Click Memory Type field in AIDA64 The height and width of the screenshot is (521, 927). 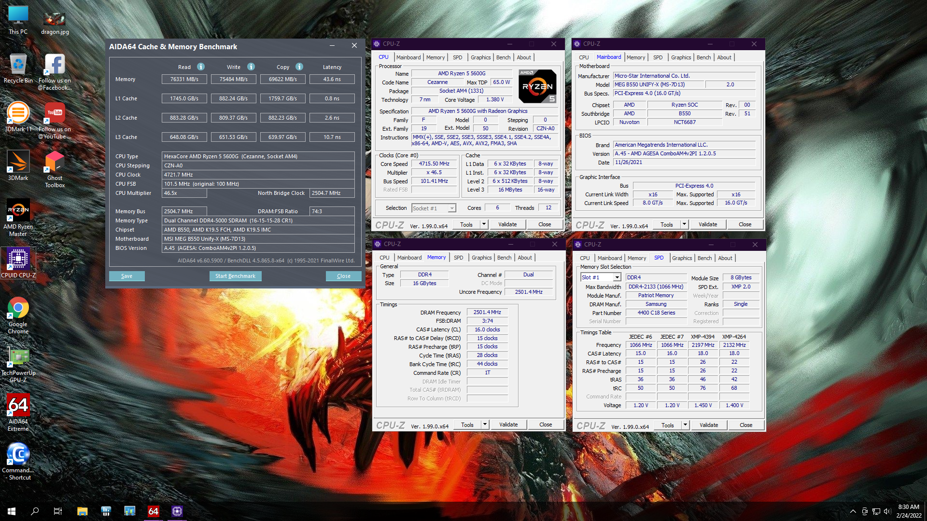click(x=258, y=220)
